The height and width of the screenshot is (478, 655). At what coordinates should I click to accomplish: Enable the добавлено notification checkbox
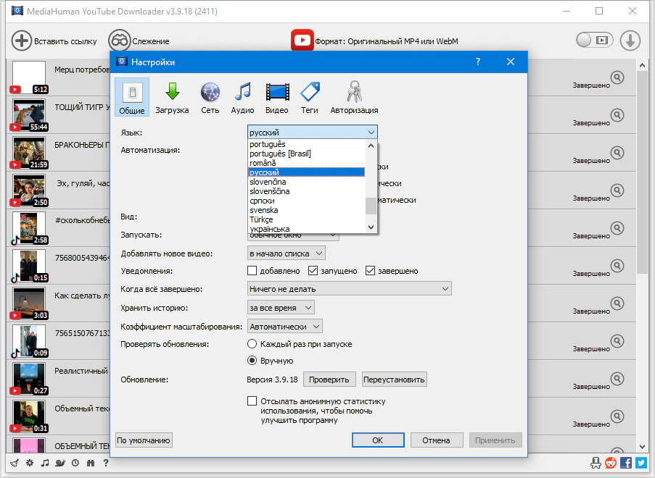[252, 271]
